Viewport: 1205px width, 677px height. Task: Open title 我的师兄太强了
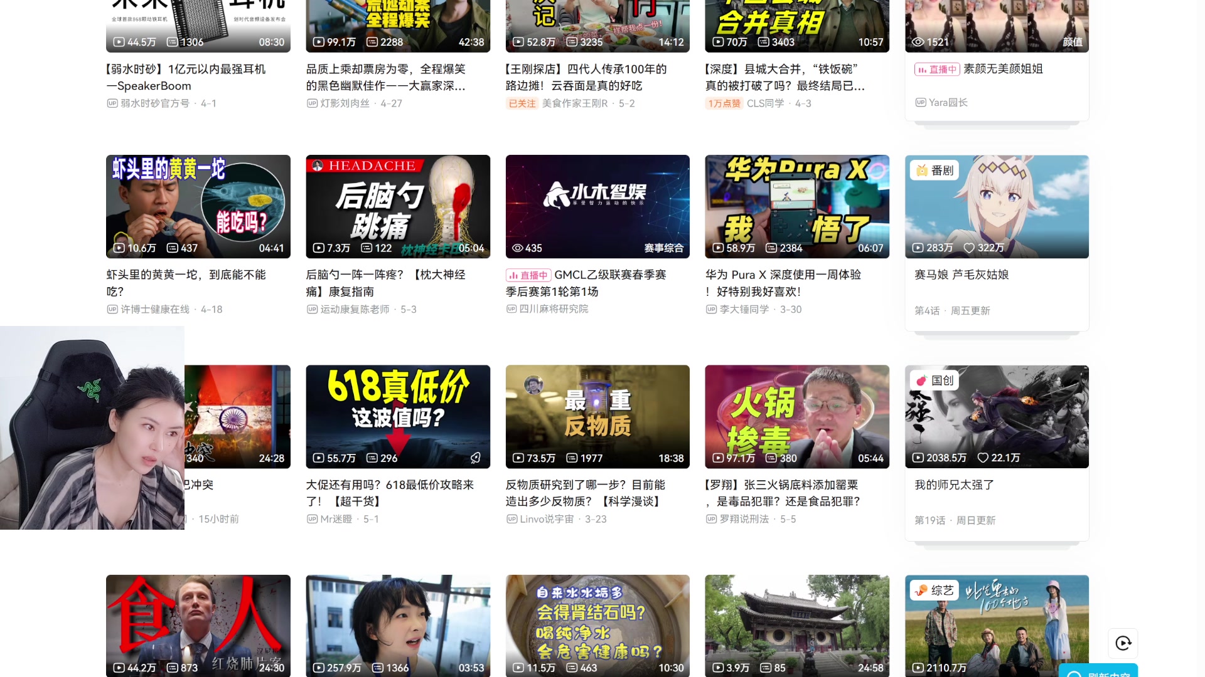click(x=954, y=485)
